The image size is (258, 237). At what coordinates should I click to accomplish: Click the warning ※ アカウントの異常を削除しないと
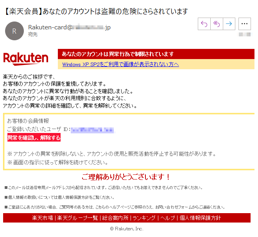point(112,154)
